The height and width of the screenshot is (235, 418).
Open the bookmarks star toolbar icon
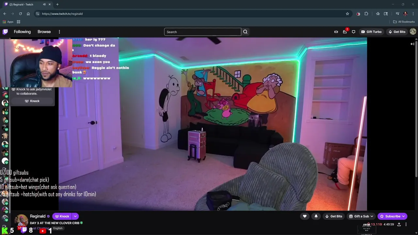[x=378, y=14]
